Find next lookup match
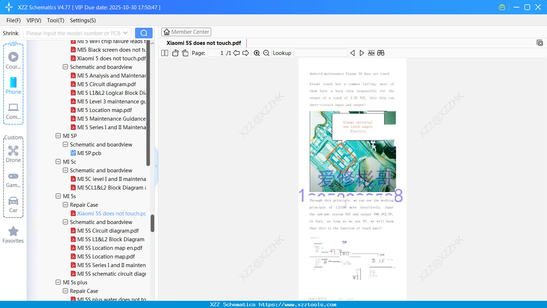 click(362, 53)
